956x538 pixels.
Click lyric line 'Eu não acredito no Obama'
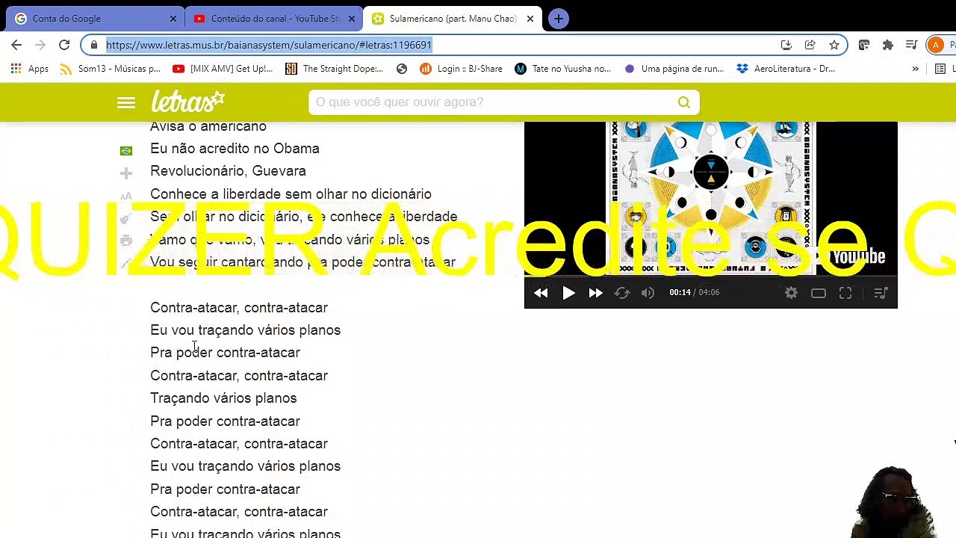[235, 149]
